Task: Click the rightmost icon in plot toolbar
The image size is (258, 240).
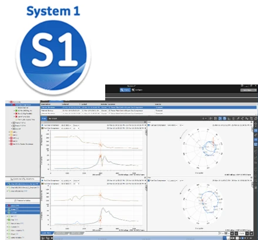Action: point(256,119)
